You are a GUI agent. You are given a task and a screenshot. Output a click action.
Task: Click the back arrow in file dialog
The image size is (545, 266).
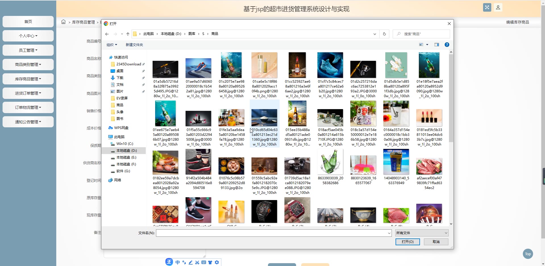[107, 34]
